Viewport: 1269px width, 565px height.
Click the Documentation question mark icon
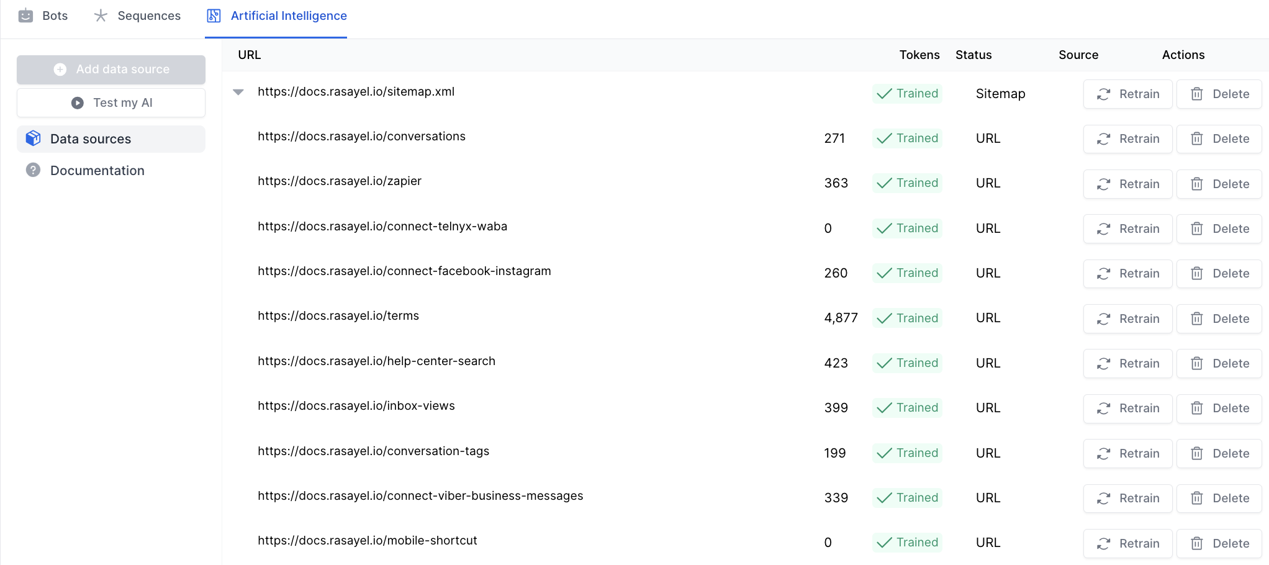(x=34, y=170)
